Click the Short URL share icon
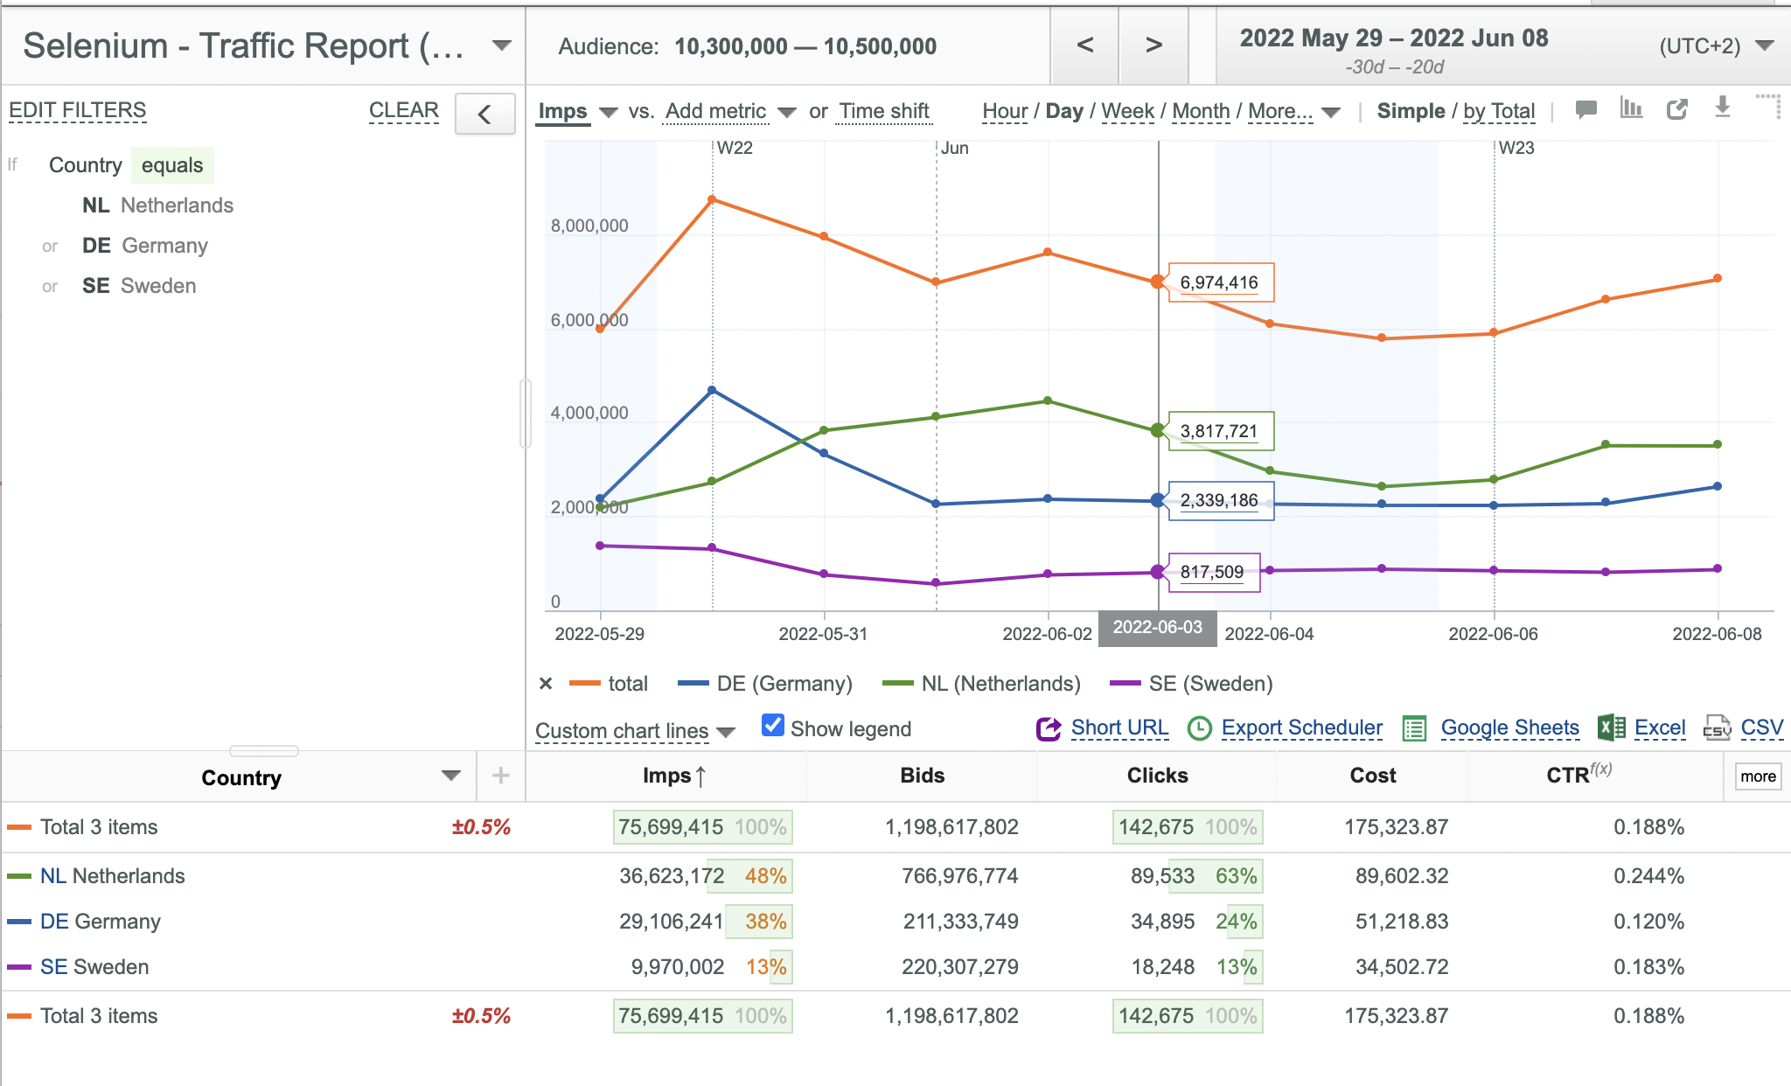The height and width of the screenshot is (1086, 1791). pyautogui.click(x=1048, y=728)
